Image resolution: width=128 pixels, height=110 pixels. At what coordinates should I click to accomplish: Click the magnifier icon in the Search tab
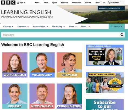[x=112, y=26]
